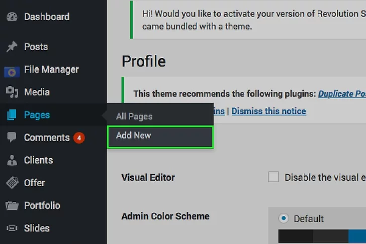Click the Offer tag icon
Image resolution: width=366 pixels, height=244 pixels.
[x=12, y=183]
